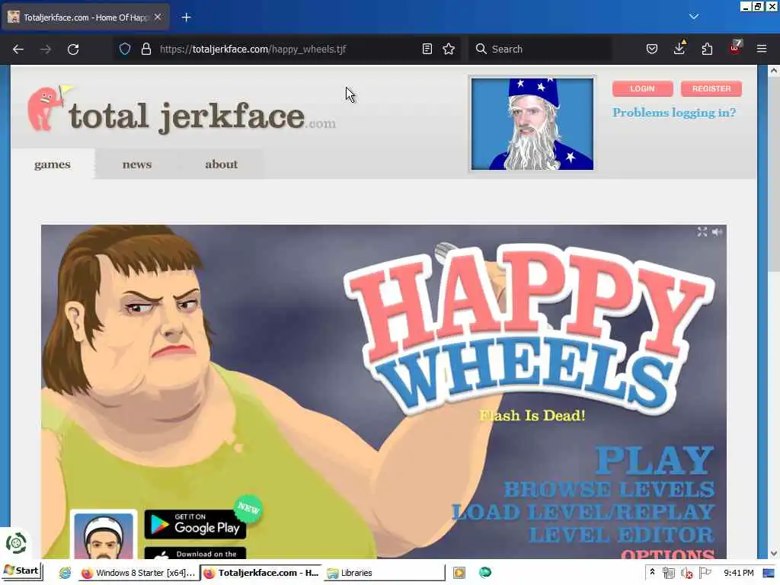This screenshot has width=780, height=585.
Task: Click PLAY in the game menu
Action: point(654,460)
